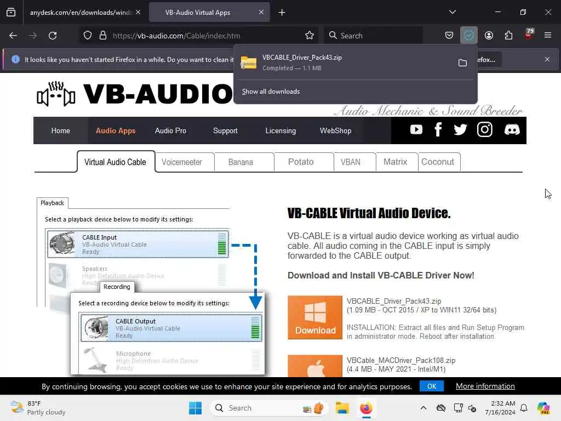Screen dimensions: 561x421
Task: Open a new tab with plus button
Action: tap(282, 13)
